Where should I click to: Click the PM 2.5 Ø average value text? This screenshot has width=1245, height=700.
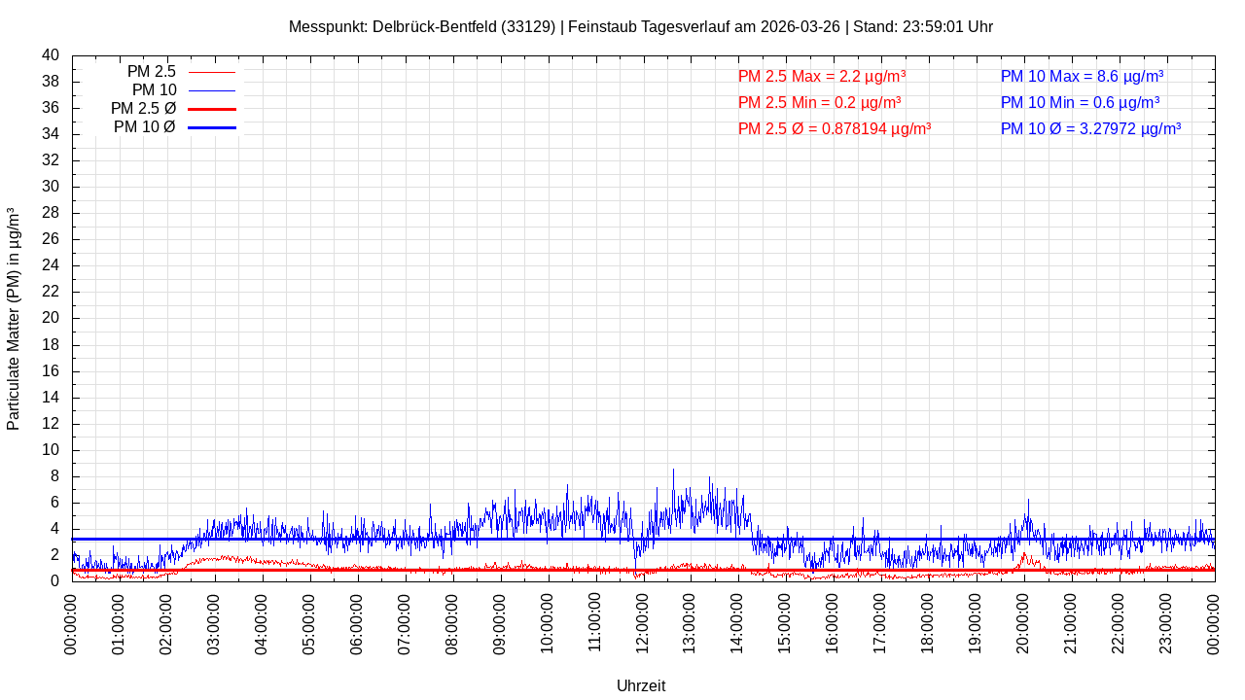coord(835,128)
